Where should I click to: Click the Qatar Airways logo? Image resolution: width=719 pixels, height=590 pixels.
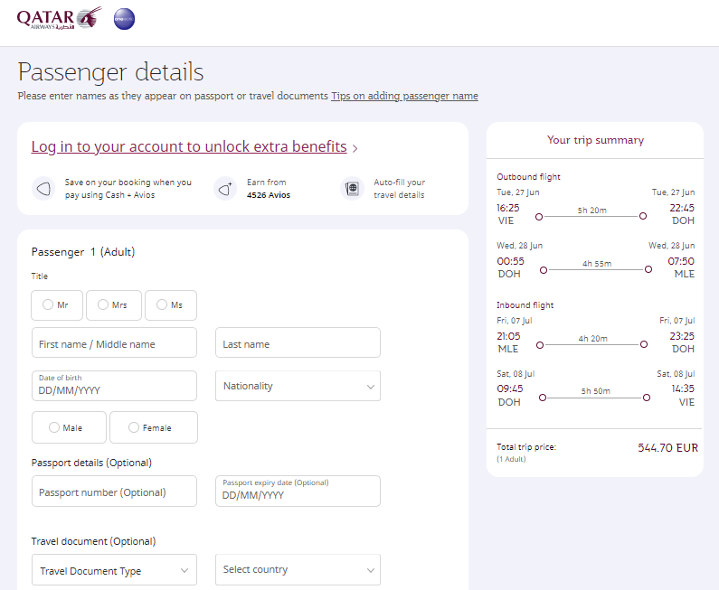[x=59, y=18]
